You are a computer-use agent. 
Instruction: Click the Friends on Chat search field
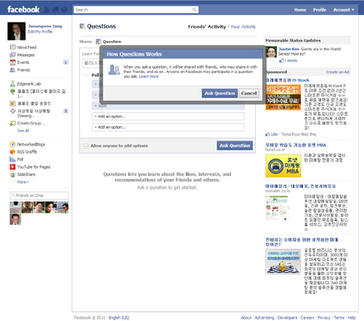coord(39,195)
